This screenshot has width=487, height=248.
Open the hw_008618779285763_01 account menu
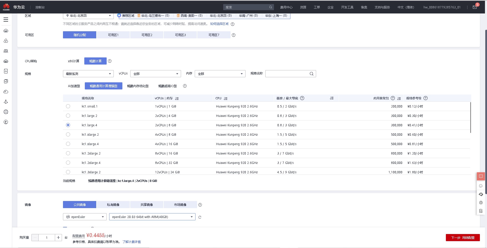coord(442,7)
